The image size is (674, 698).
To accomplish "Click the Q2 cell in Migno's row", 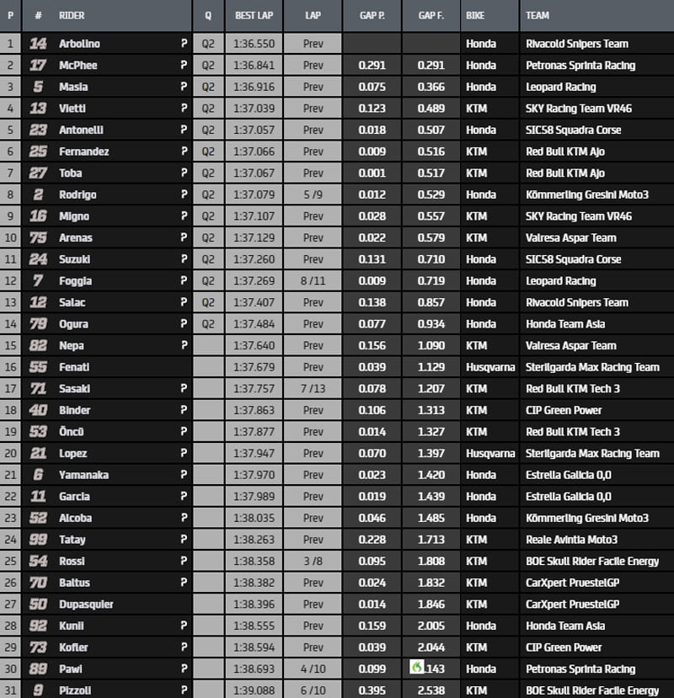I will point(208,216).
